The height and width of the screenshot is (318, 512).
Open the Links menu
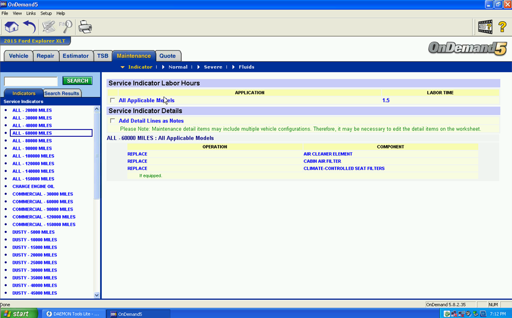point(30,13)
